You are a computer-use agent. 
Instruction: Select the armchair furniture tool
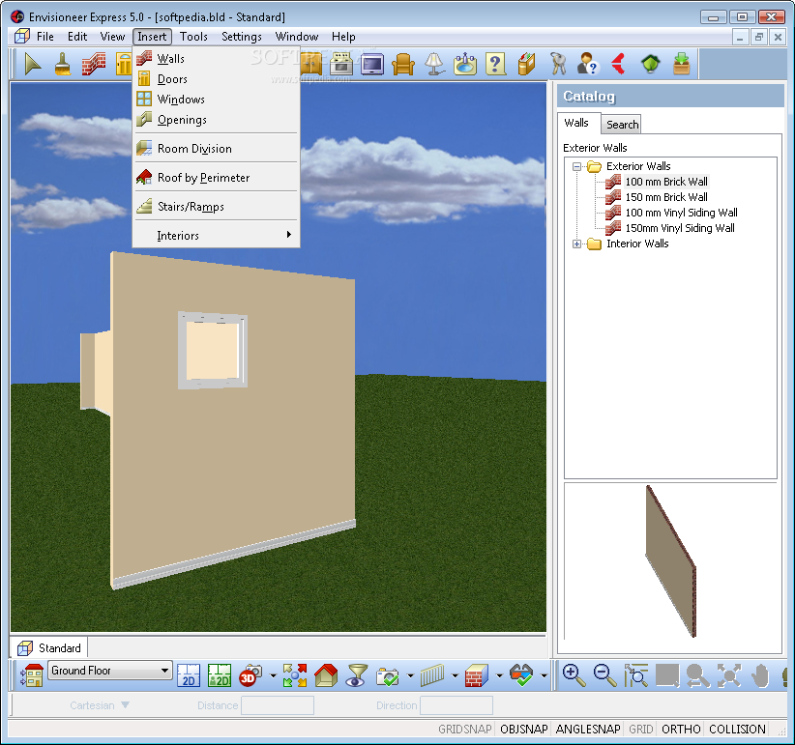(403, 65)
